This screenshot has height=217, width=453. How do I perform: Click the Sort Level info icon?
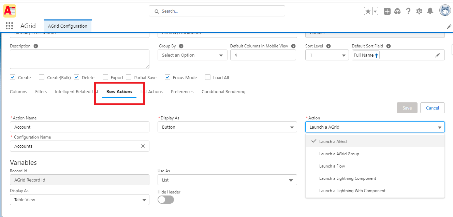(x=329, y=46)
